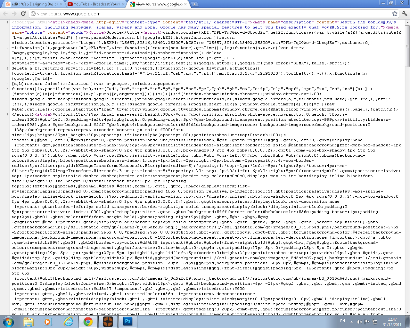Click line number 6 in the source gutter
The width and height of the screenshot is (410, 328).
point(7,99)
